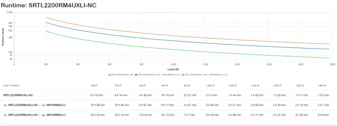Click the 23 h 23 min runtime cell
Image resolution: width=337 pixels, height=126 pixels.
click(x=98, y=115)
